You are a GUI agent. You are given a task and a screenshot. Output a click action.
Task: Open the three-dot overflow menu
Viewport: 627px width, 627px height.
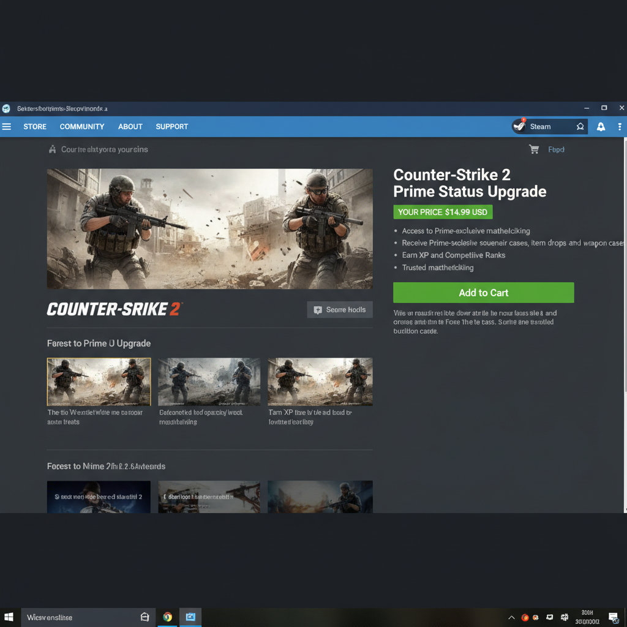pos(620,127)
